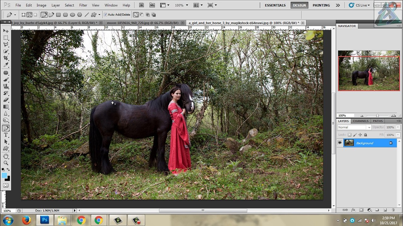403x226 pixels.
Task: Select the Blur tool
Action: pos(6,114)
